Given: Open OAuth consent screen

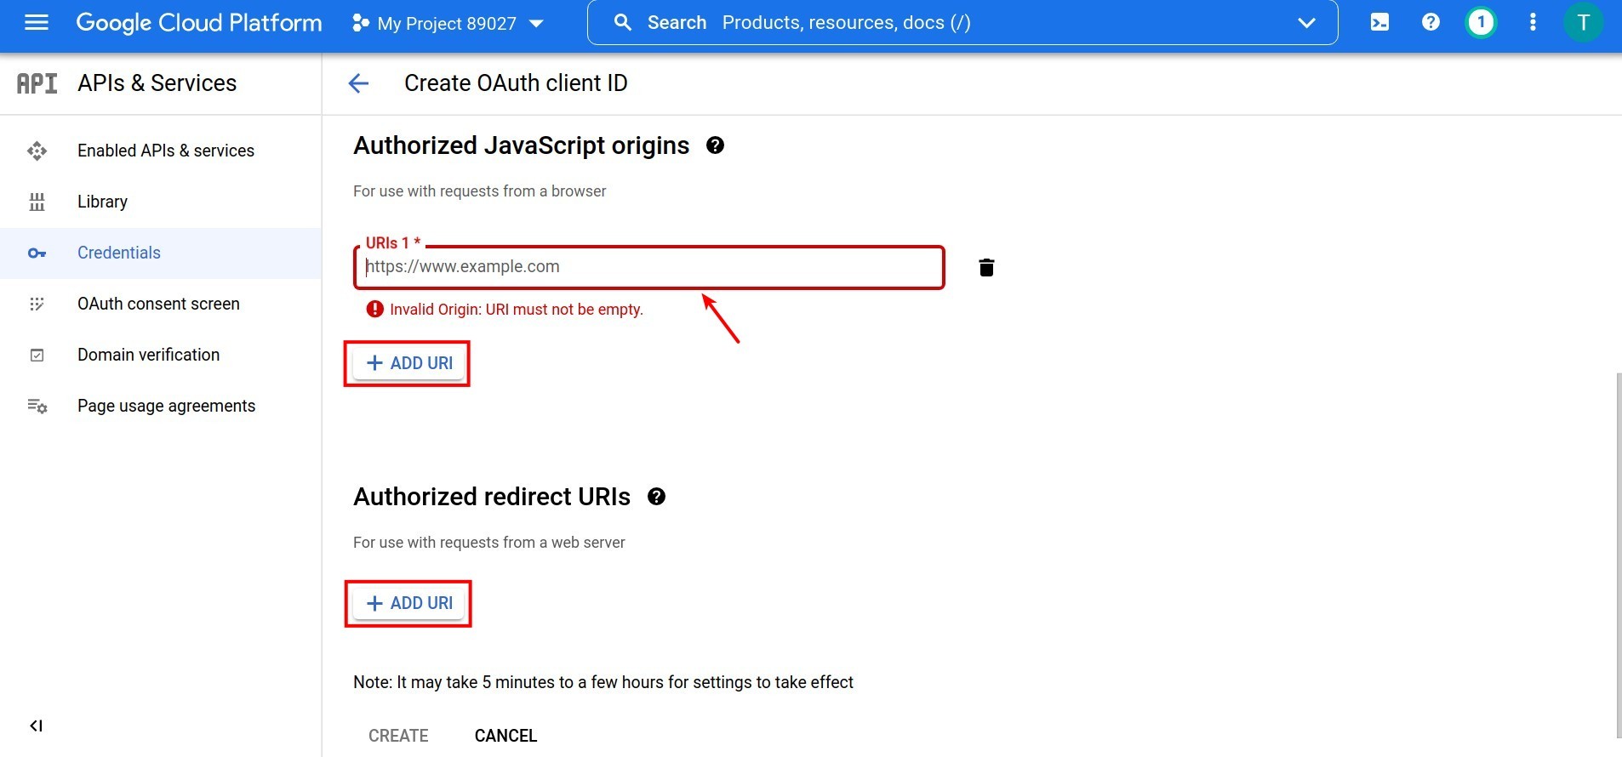Looking at the screenshot, I should pyautogui.click(x=161, y=304).
